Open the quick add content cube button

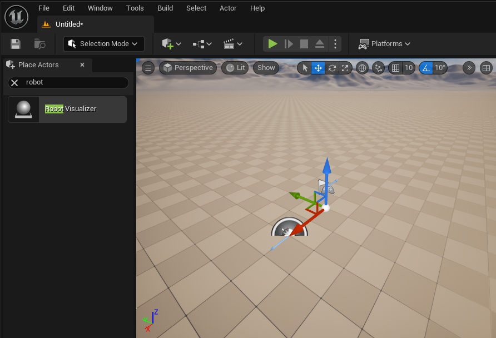click(168, 43)
